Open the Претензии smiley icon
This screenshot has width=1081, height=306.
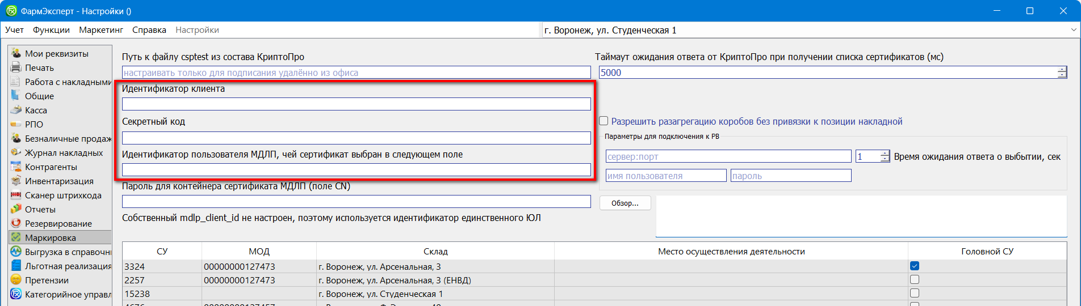[16, 280]
